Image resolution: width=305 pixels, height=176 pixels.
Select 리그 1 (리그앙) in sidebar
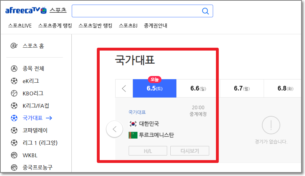tap(40, 143)
